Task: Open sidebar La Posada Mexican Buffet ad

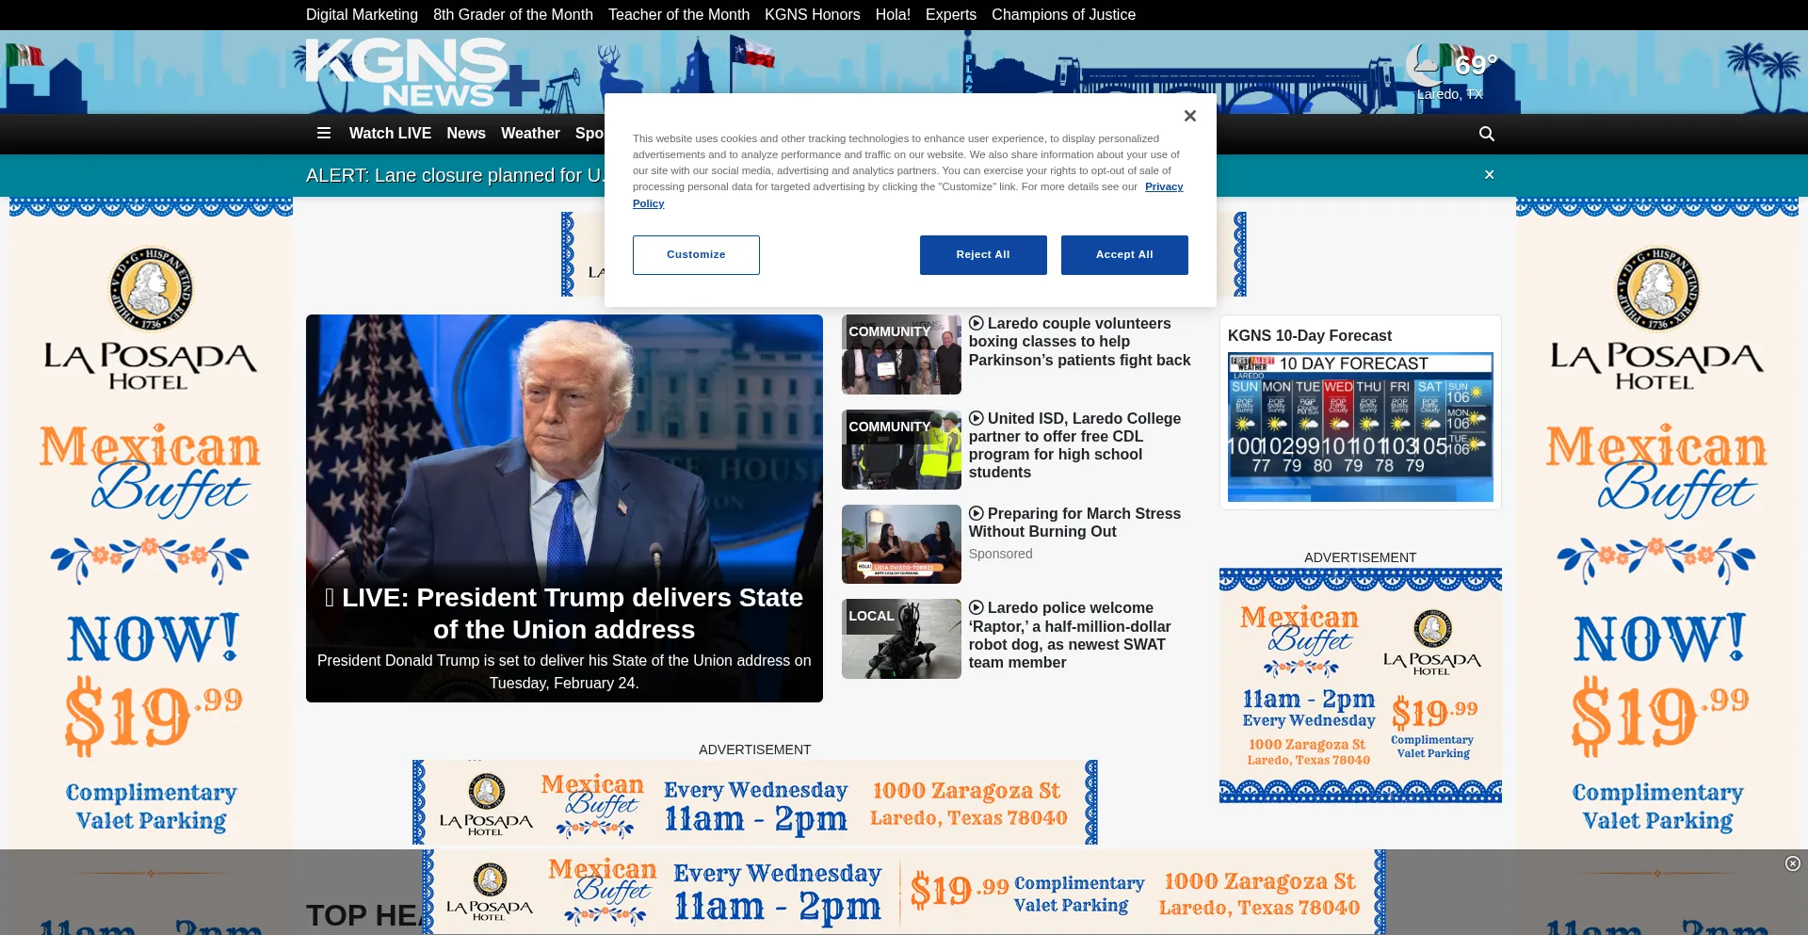Action: click(1361, 685)
